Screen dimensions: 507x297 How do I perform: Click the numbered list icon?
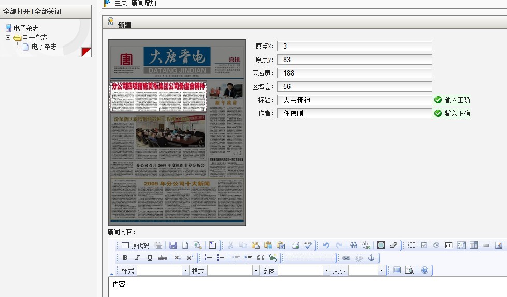click(208, 258)
